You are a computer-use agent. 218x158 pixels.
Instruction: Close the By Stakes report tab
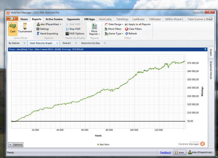point(25,43)
